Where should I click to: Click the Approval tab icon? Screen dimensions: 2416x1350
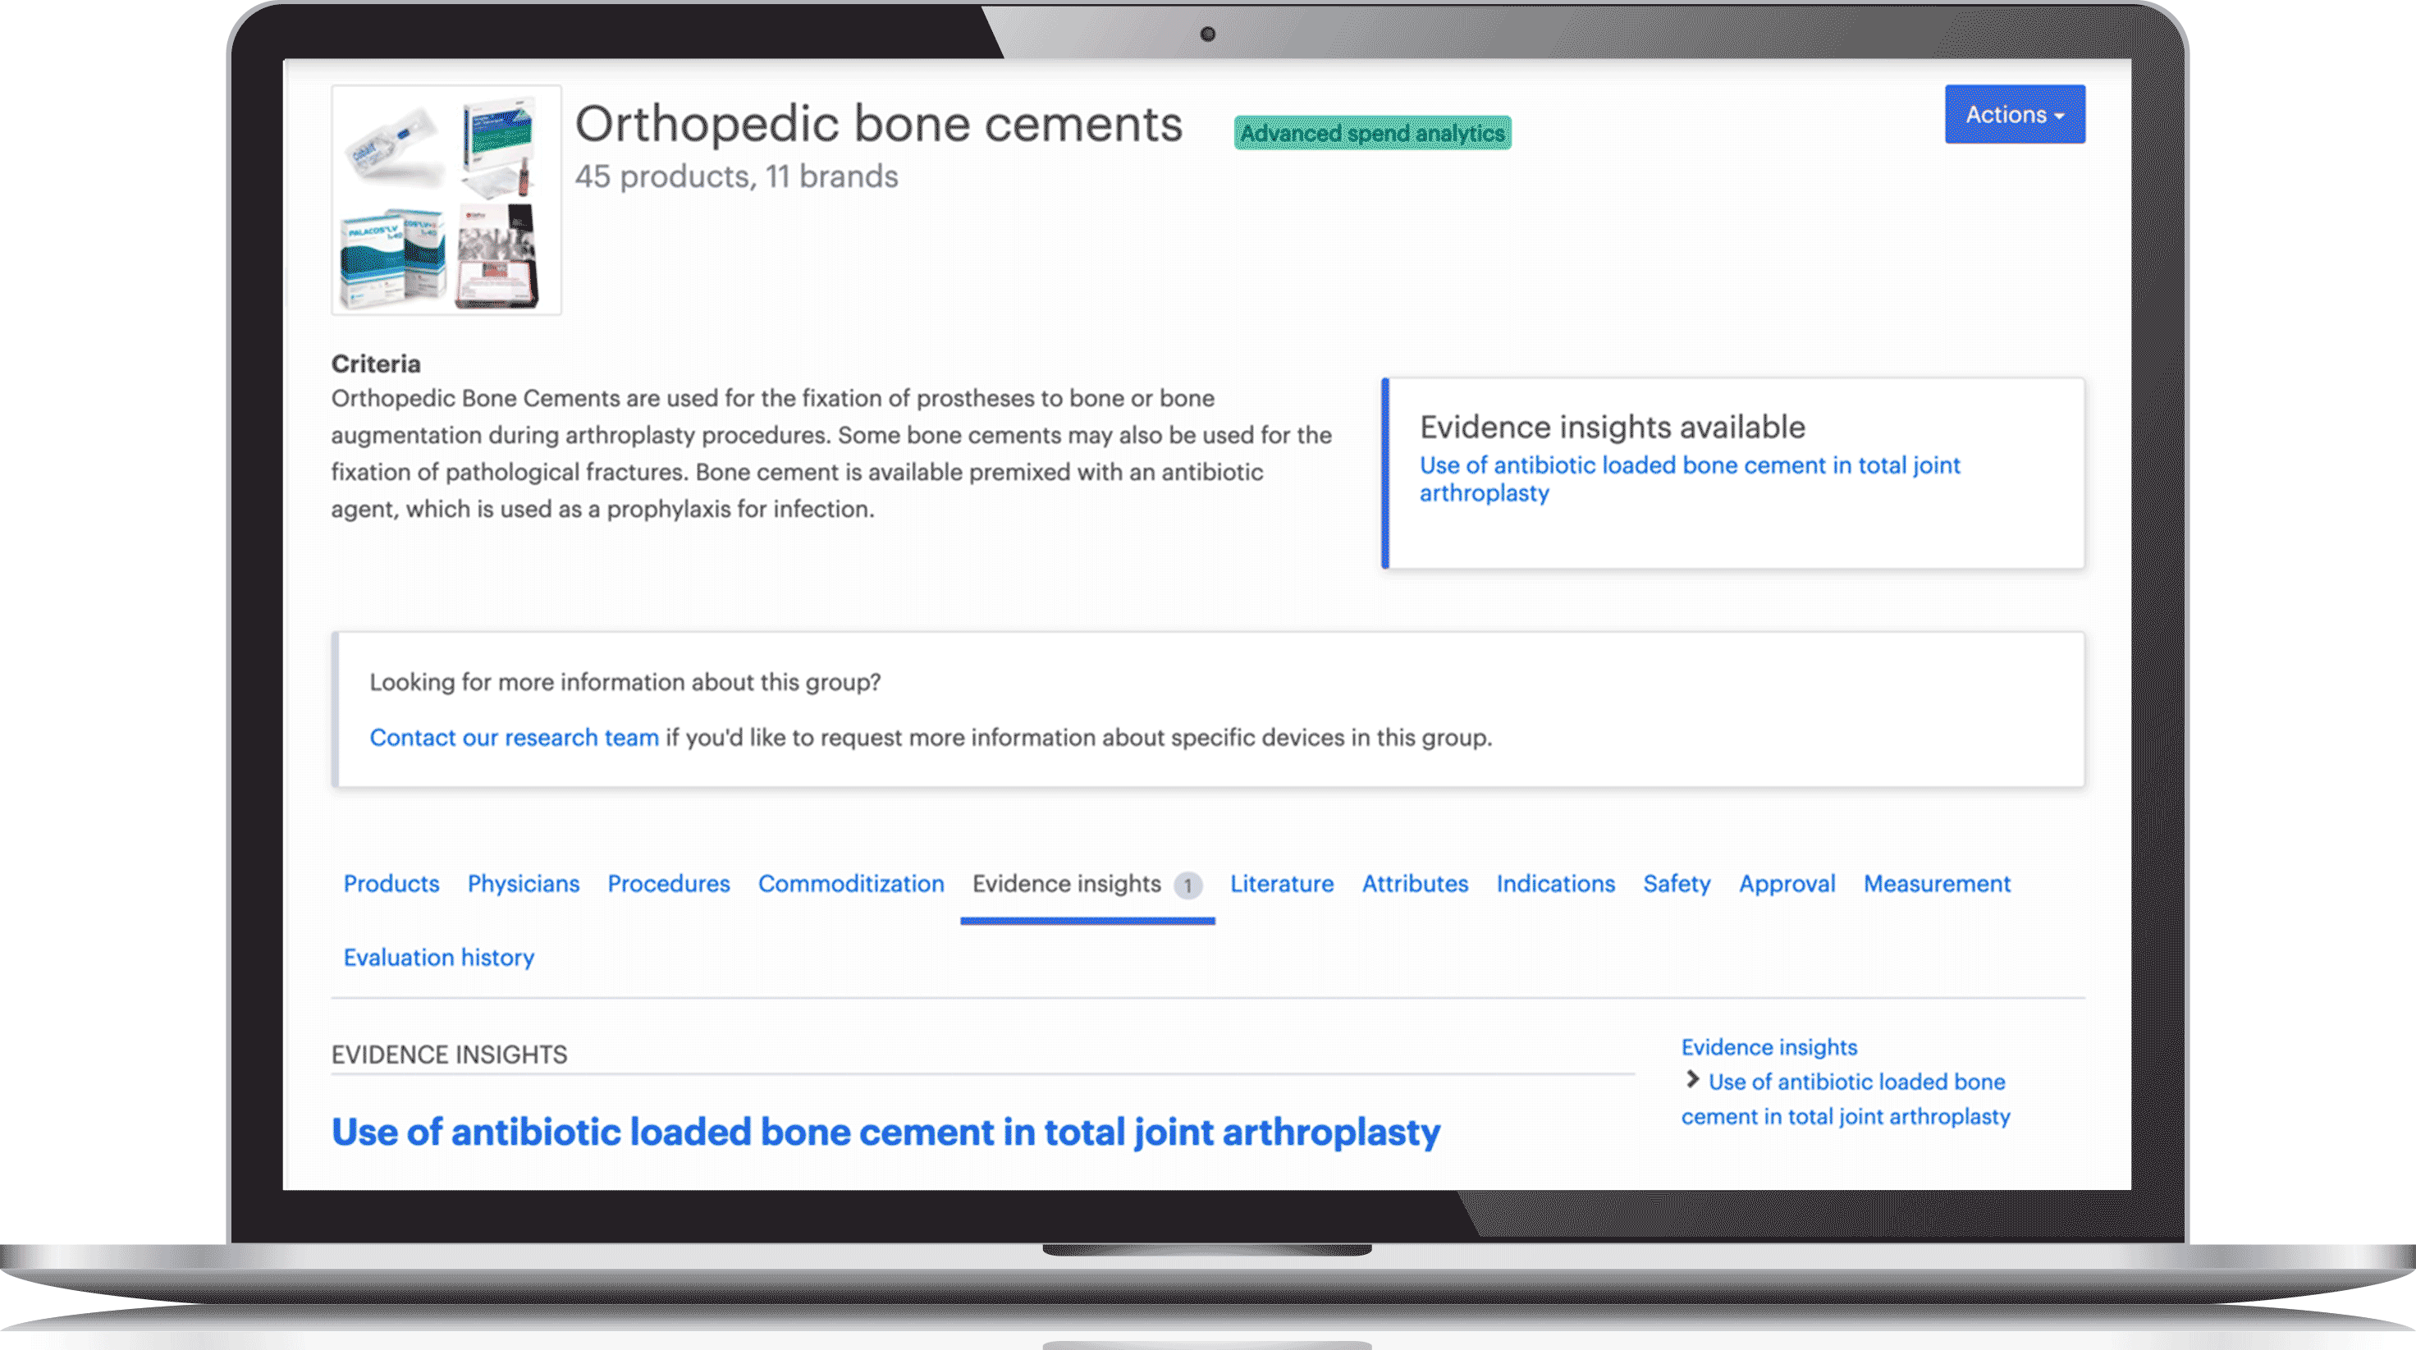(1789, 882)
